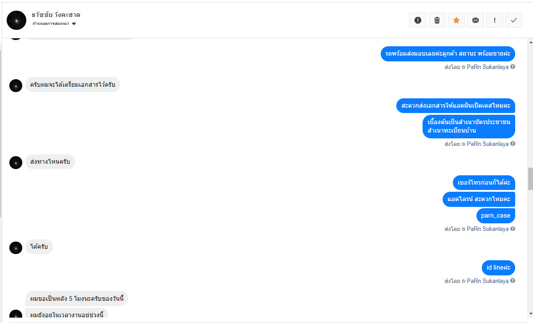Mark conversation as spam with octagon icon
The height and width of the screenshot is (323, 533).
(418, 20)
